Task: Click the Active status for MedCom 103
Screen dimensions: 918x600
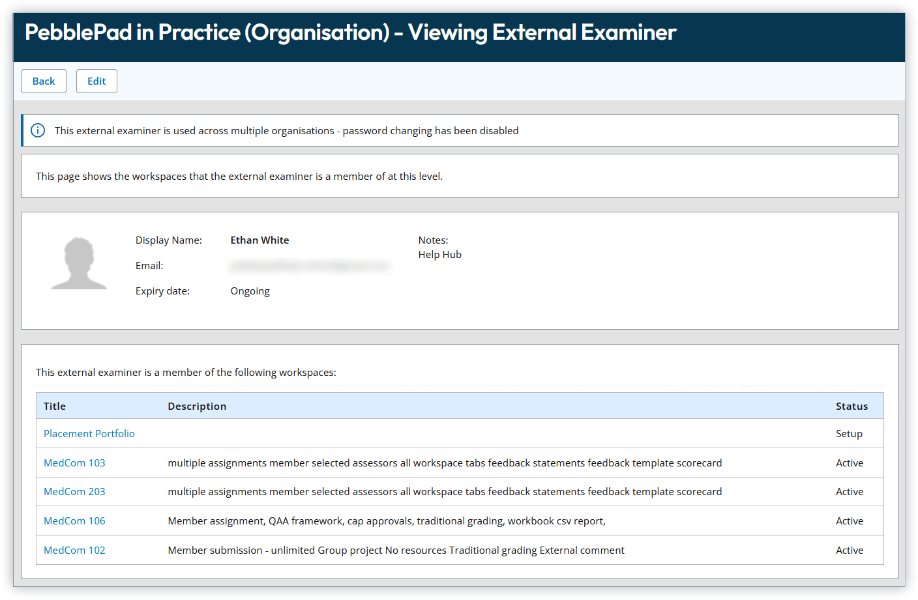Action: tap(850, 463)
